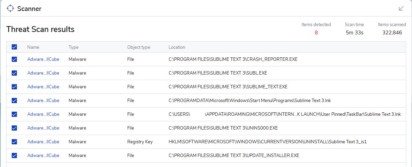Uncheck the SUBLIME_TEXT.EXE row checkbox
This screenshot has height=167, width=412.
pos(14,87)
